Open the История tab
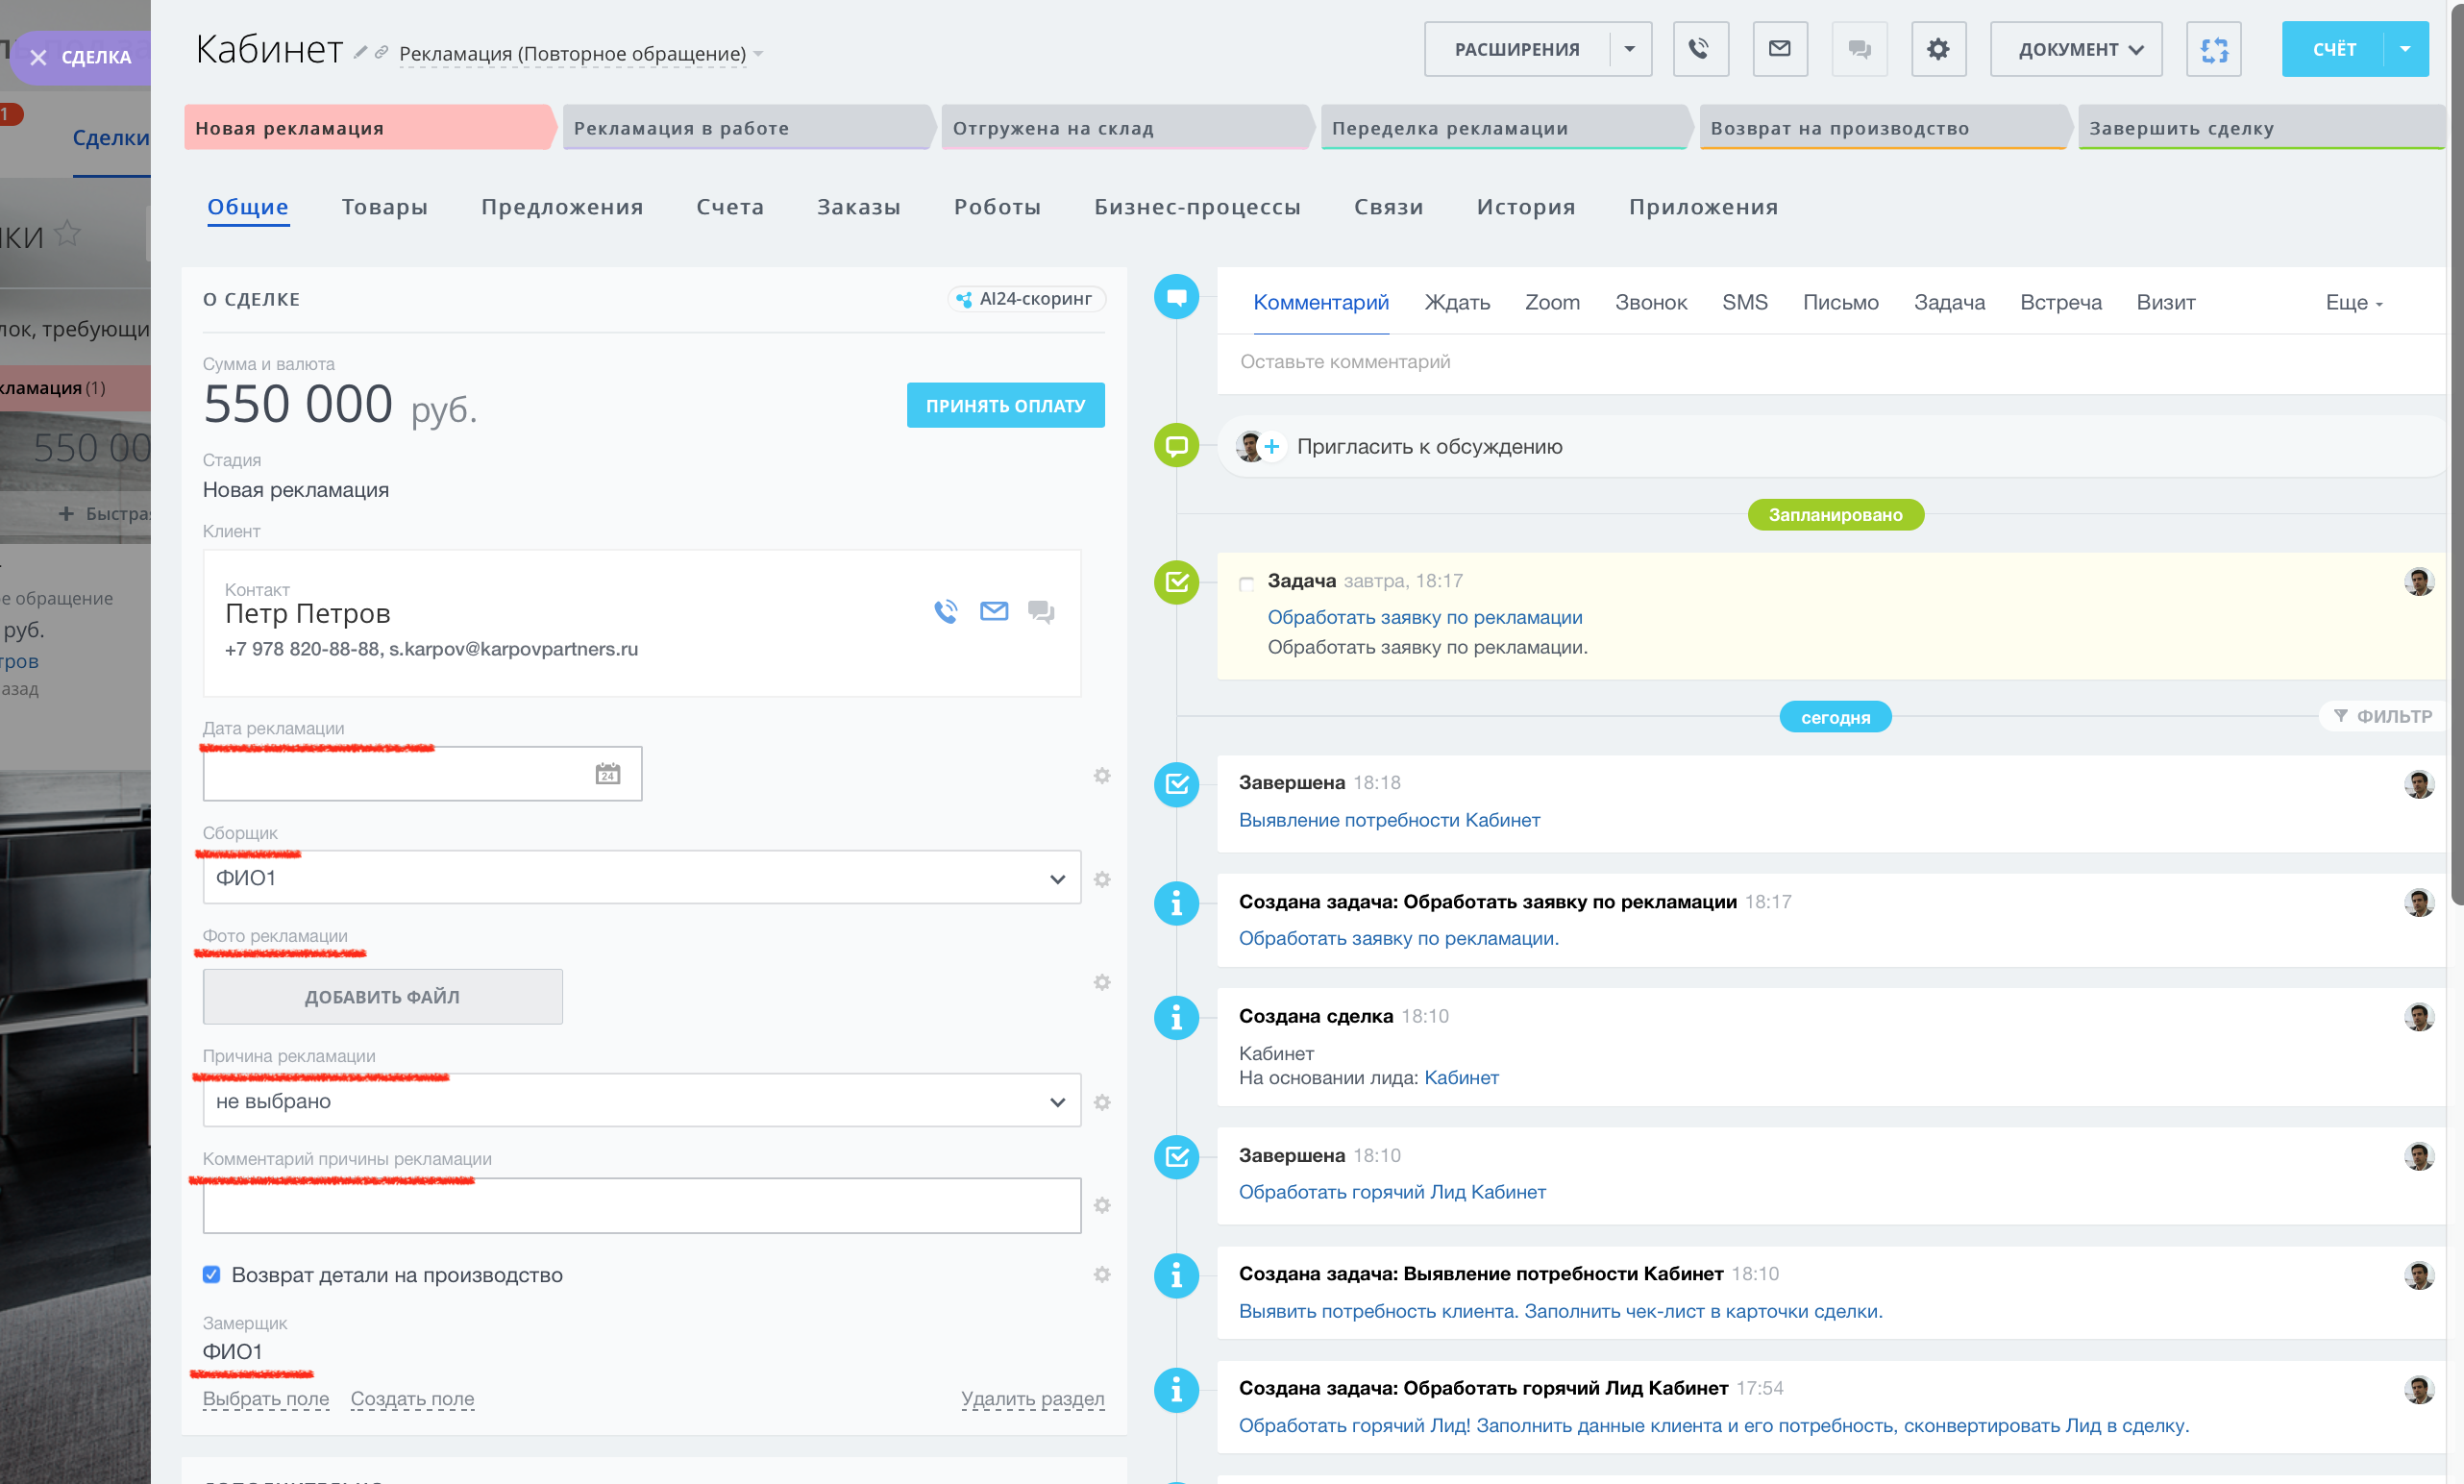The width and height of the screenshot is (2464, 1484). [x=1525, y=207]
